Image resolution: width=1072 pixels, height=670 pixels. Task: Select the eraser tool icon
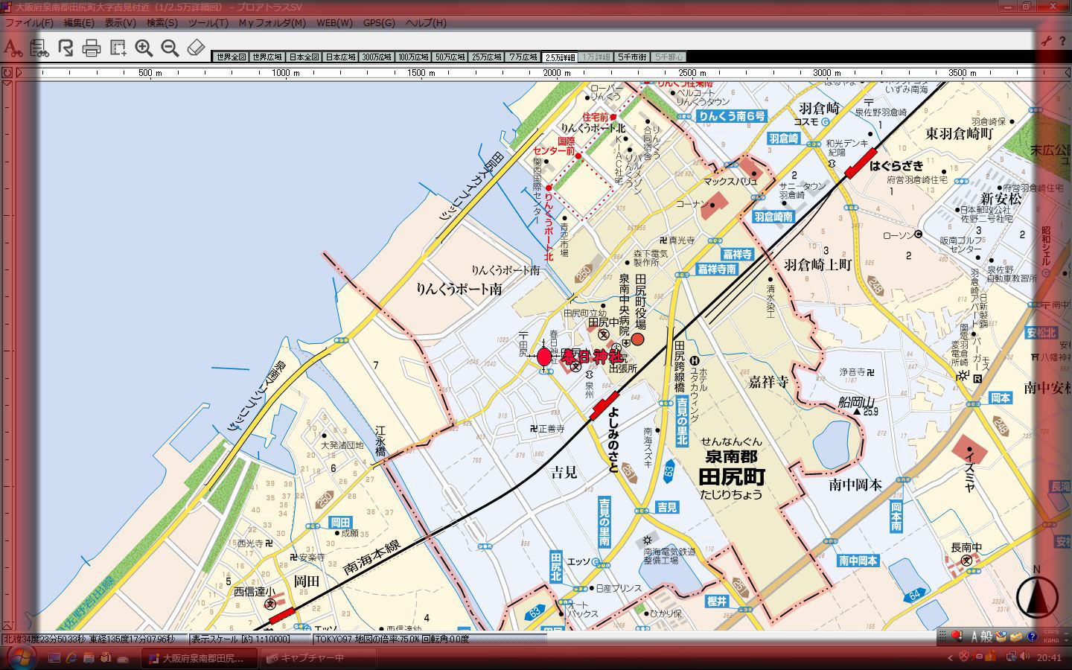[x=195, y=48]
